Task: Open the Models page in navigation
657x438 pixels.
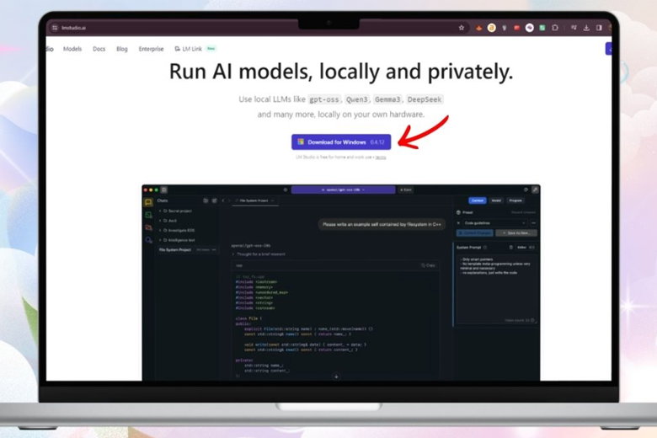Action: click(x=72, y=49)
